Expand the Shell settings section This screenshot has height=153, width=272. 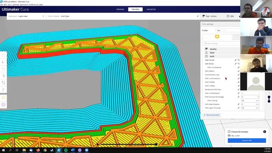pyautogui.click(x=221, y=53)
